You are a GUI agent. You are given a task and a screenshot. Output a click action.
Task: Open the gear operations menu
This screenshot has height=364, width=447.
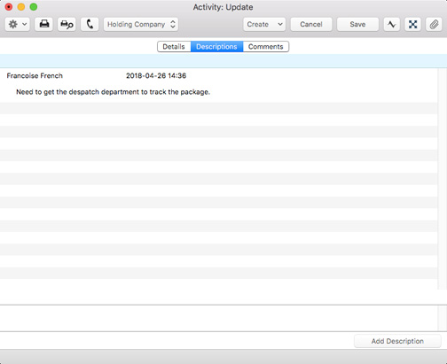coord(17,24)
